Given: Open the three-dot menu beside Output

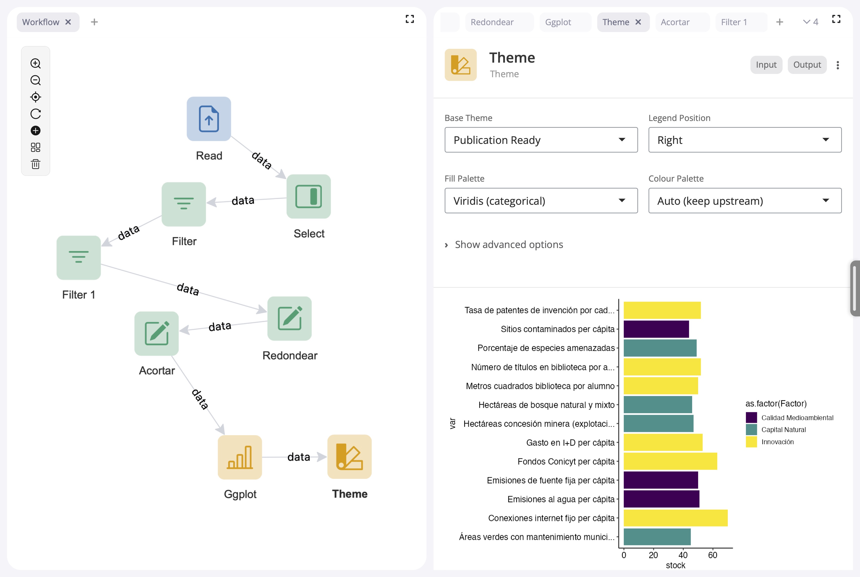Looking at the screenshot, I should 838,65.
